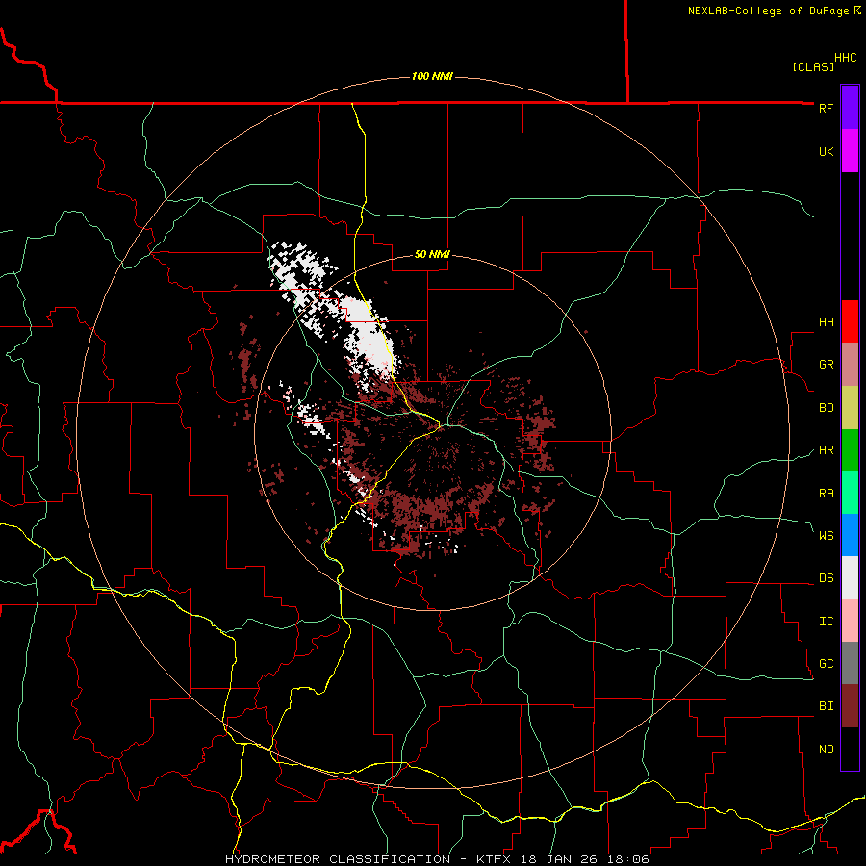Click the ND black legend swatch
This screenshot has width=866, height=866.
(x=850, y=749)
